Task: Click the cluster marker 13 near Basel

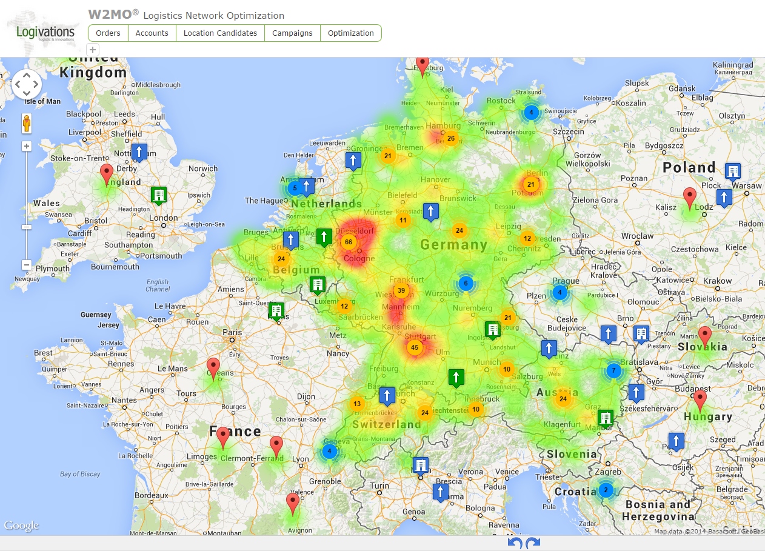Action: click(357, 404)
